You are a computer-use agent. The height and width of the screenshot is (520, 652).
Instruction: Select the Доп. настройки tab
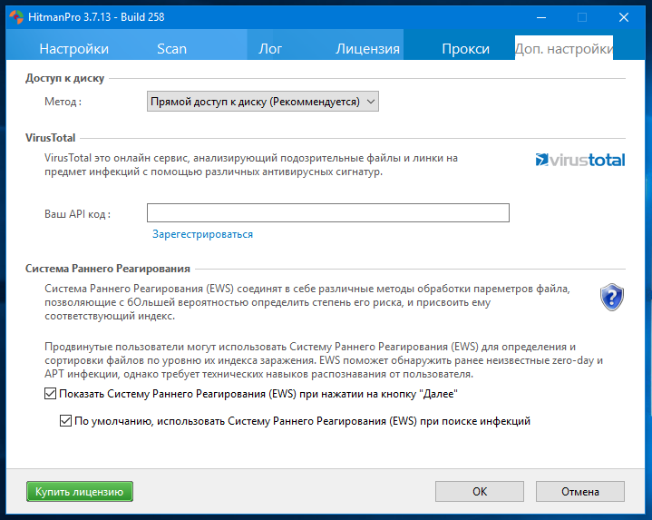coord(564,49)
